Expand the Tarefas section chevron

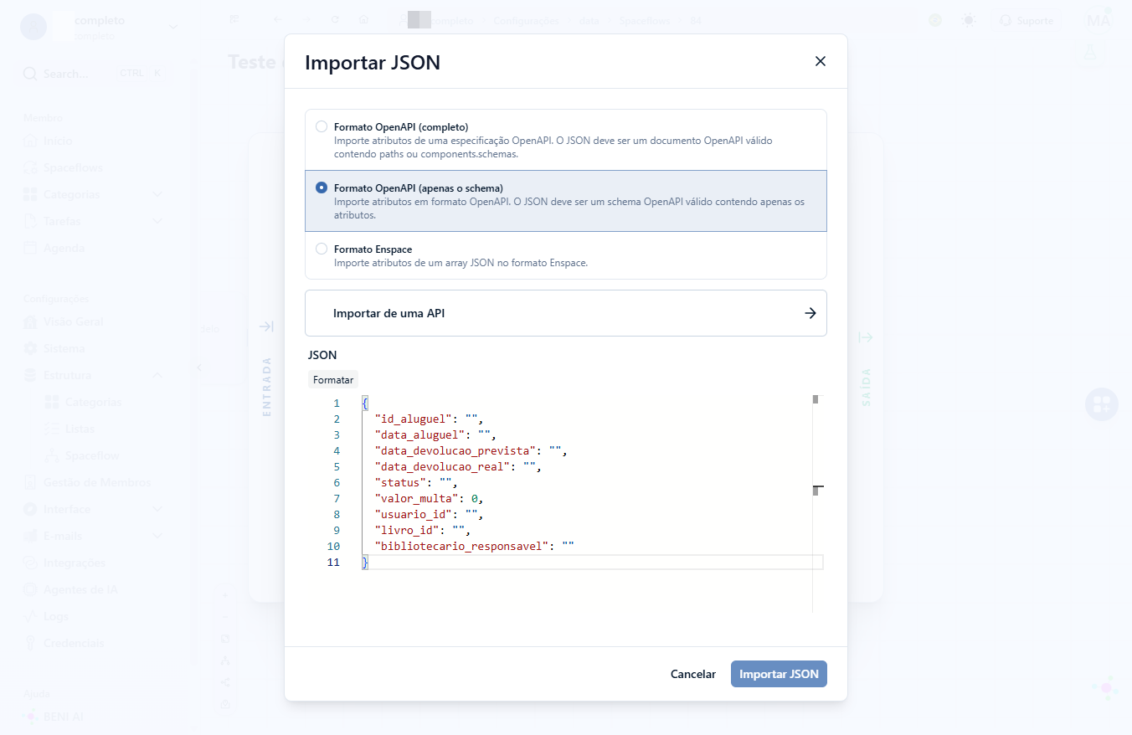pyautogui.click(x=157, y=221)
